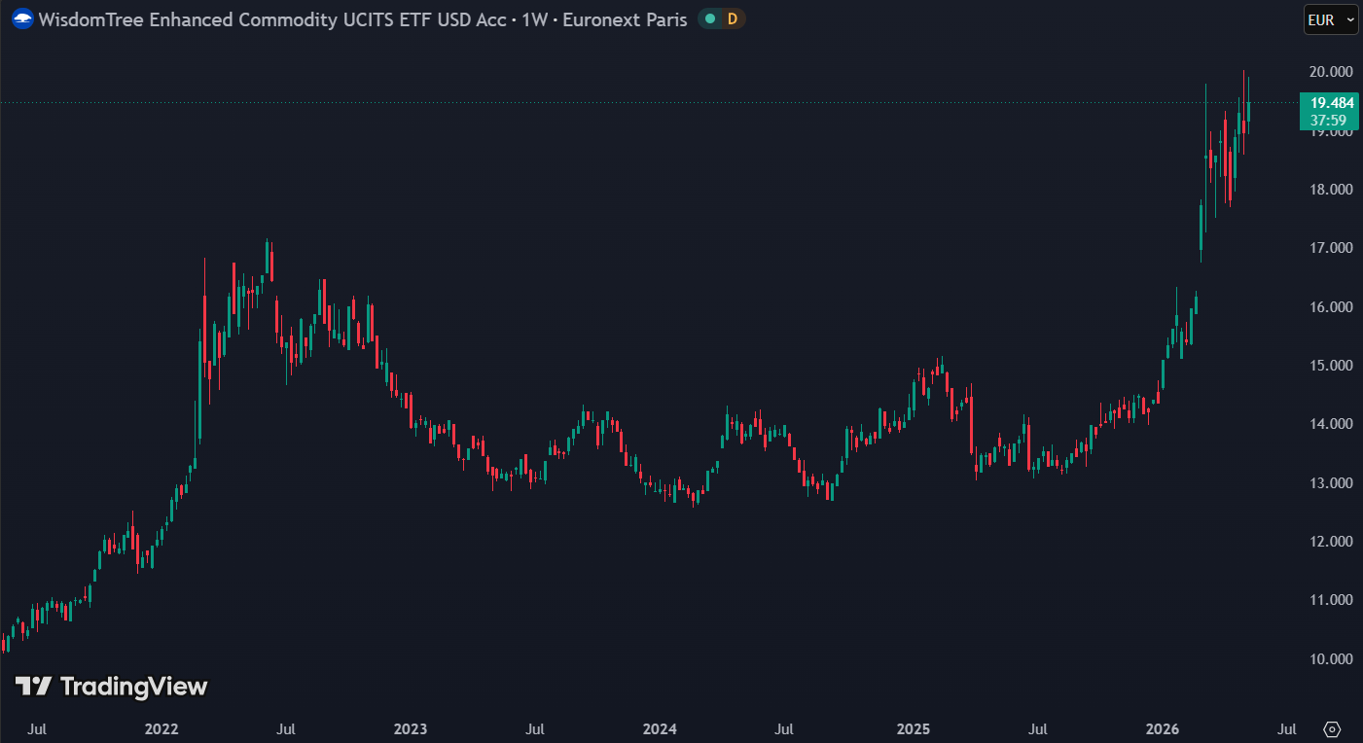Open the EUR currency dropdown
The width and height of the screenshot is (1363, 743).
click(1331, 19)
